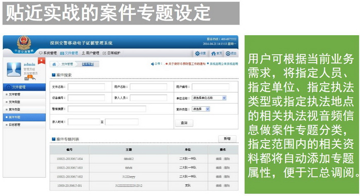
Task: Select 文件管理 item in the sidebar list
Action: [24, 94]
